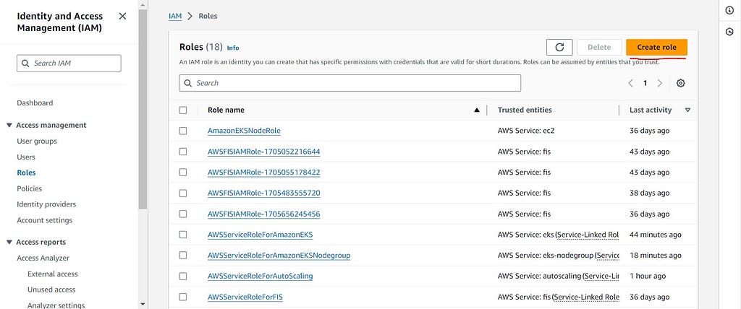This screenshot has height=309, width=741.
Task: Collapse the Access reports section
Action: pyautogui.click(x=9, y=242)
